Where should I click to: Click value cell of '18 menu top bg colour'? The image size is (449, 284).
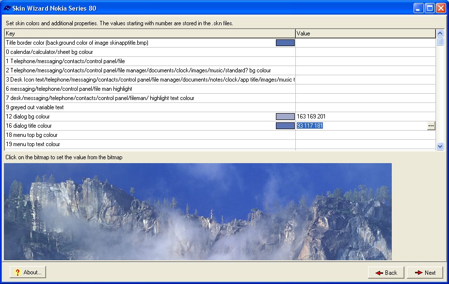coord(366,135)
